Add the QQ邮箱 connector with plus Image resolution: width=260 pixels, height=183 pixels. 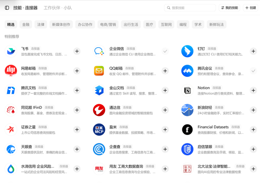pos(165,71)
